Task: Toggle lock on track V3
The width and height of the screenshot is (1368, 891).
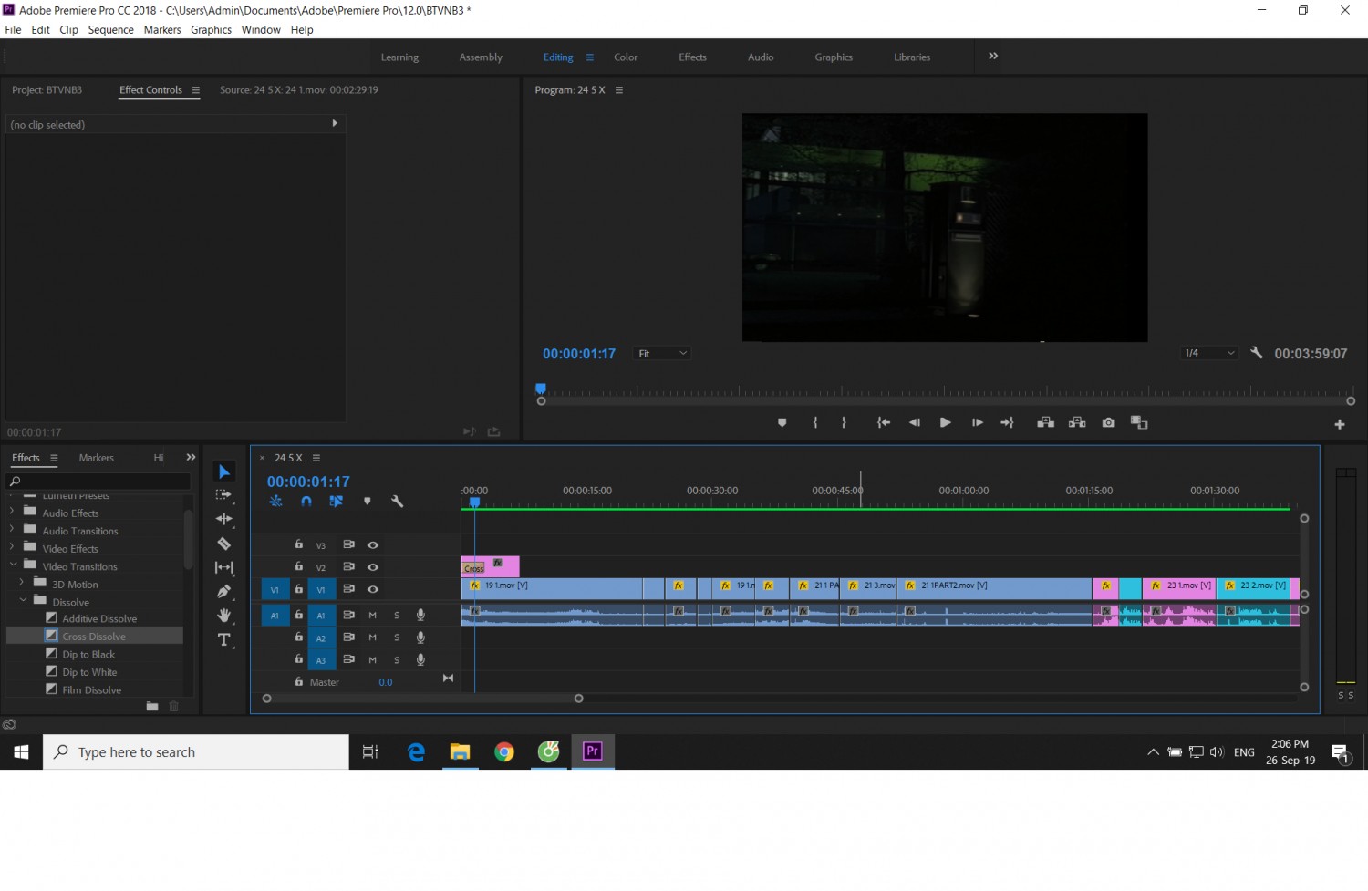Action: 298,544
